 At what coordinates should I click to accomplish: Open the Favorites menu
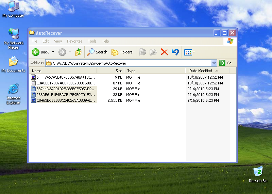(75, 41)
